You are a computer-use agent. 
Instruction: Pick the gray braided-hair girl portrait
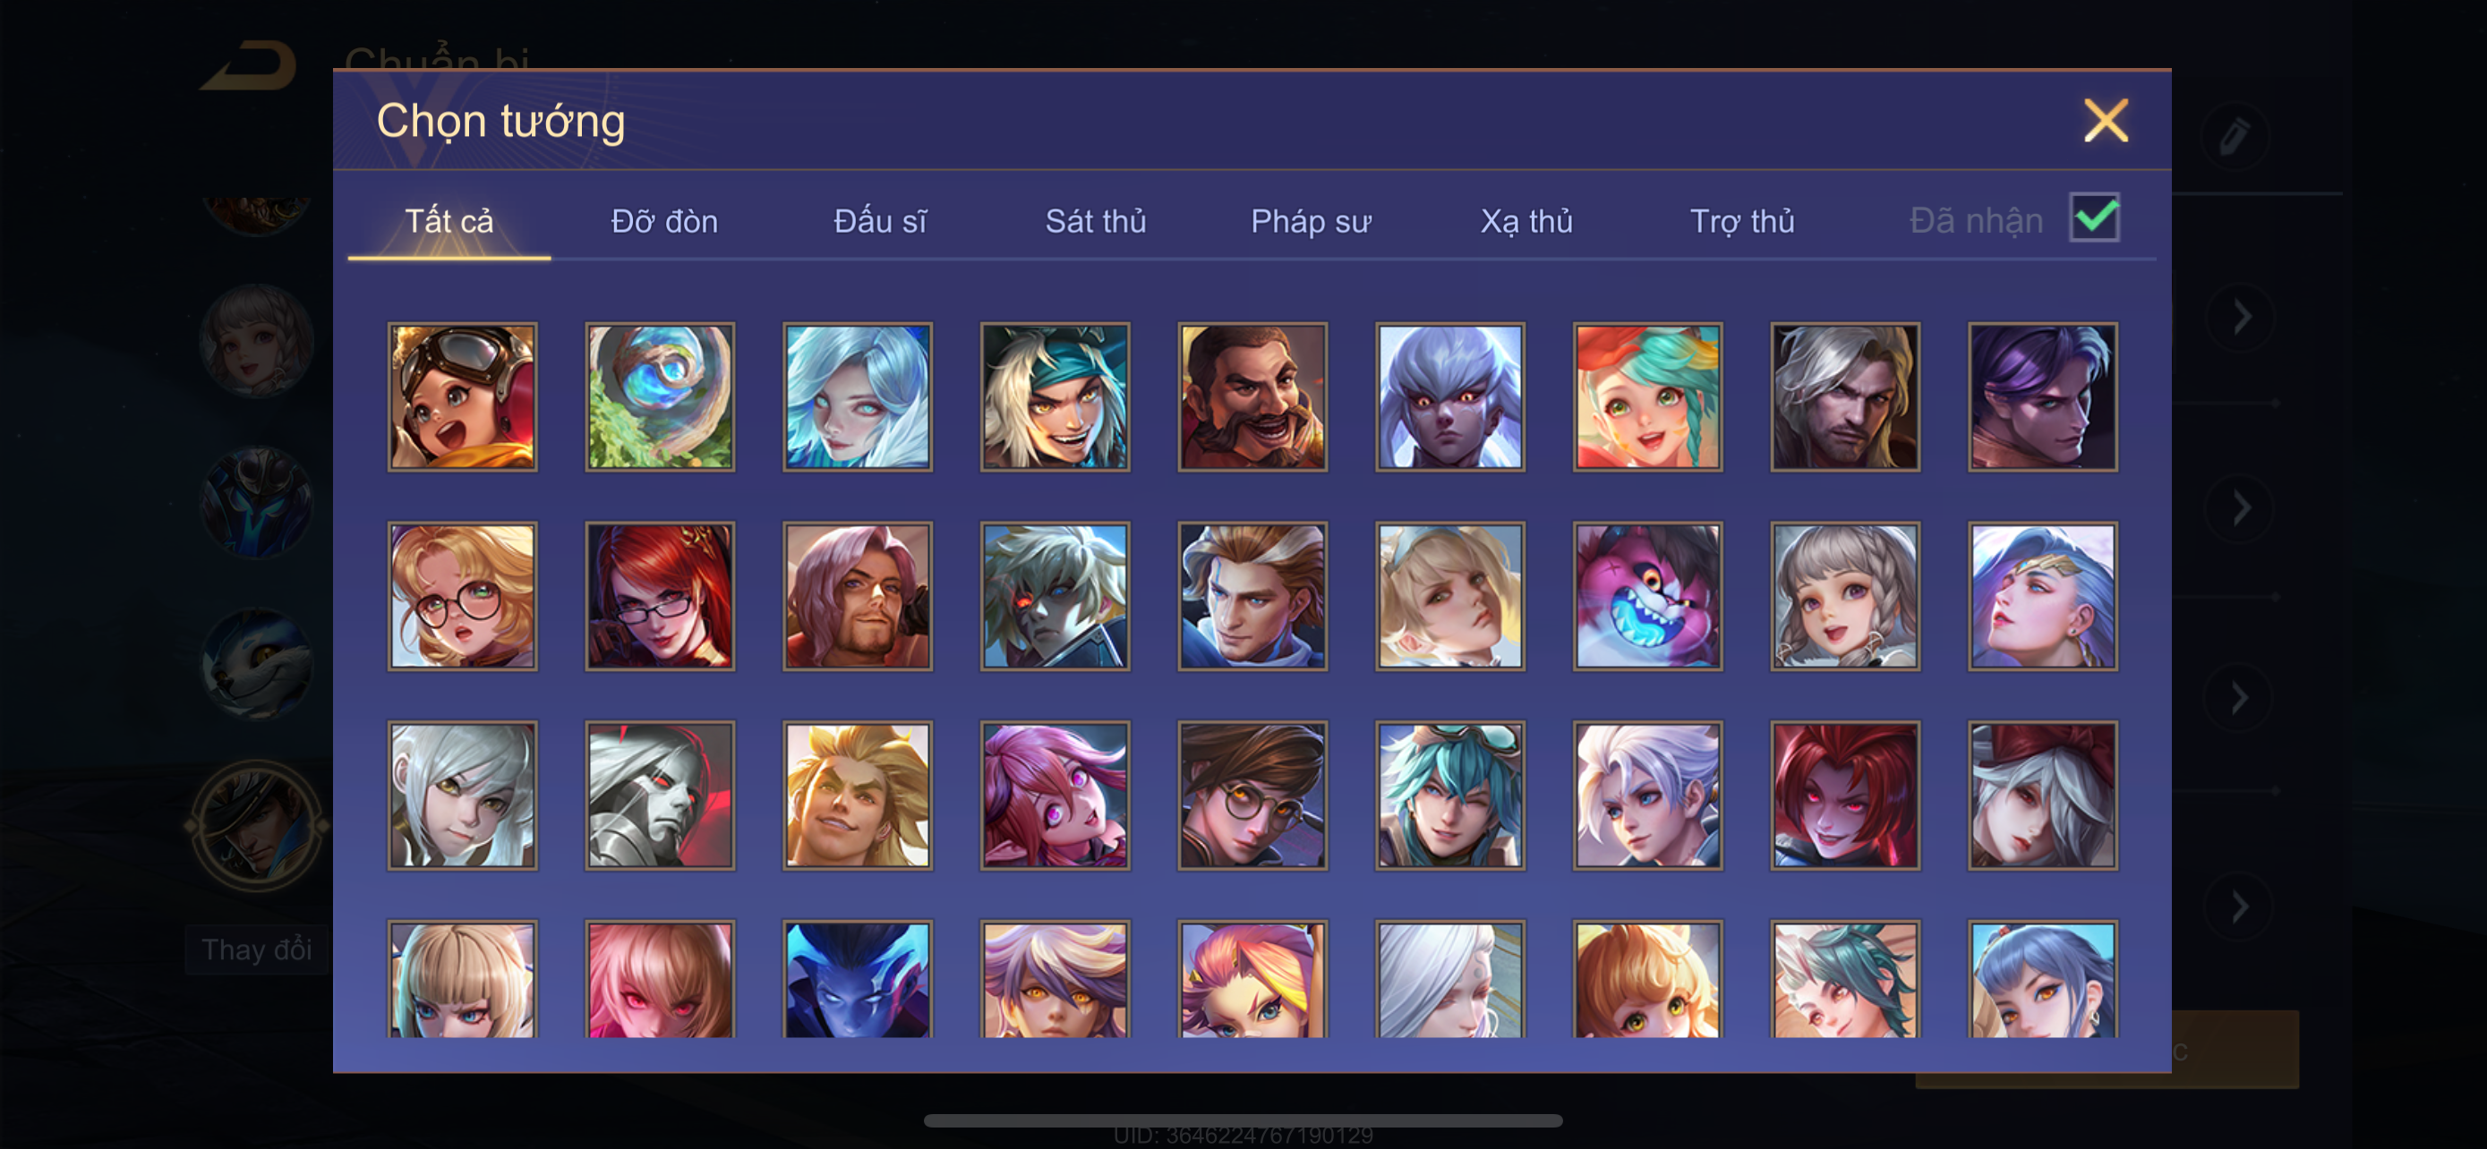tap(1845, 596)
